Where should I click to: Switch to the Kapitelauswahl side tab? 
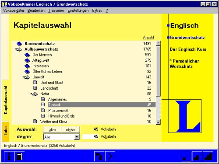pyautogui.click(x=6, y=100)
